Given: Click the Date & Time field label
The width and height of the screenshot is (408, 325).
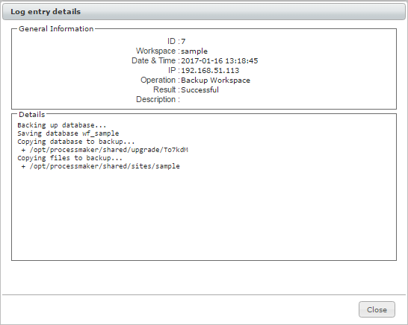Looking at the screenshot, I should click(x=153, y=60).
